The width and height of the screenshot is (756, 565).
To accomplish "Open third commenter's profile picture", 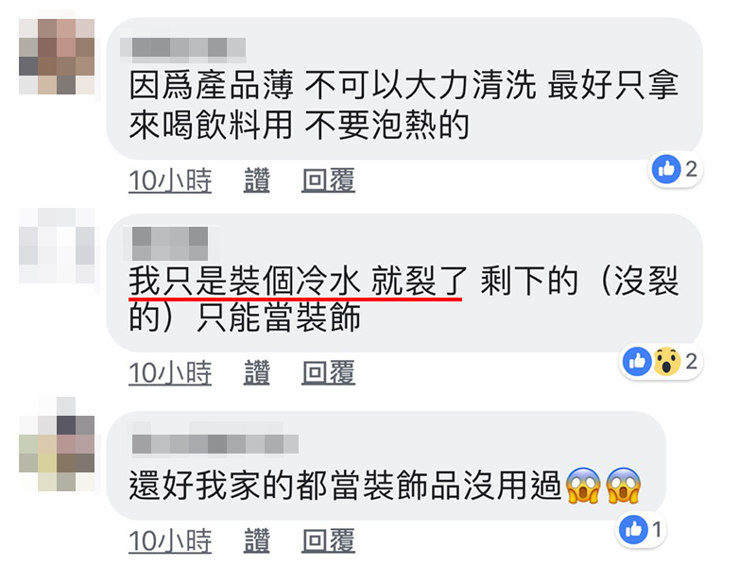I will (x=57, y=444).
